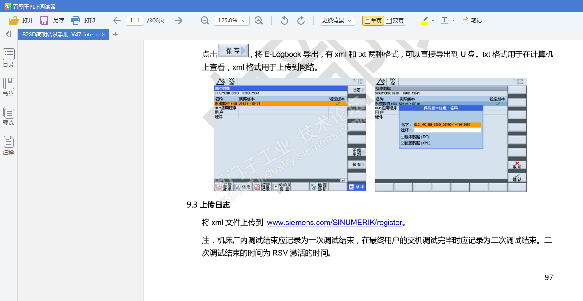Click the 取消 softkey in right screenshot
Image resolution: width=583 pixels, height=301 pixels.
517,165
